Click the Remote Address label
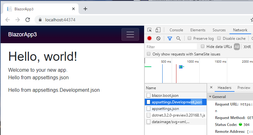 tap(230, 132)
